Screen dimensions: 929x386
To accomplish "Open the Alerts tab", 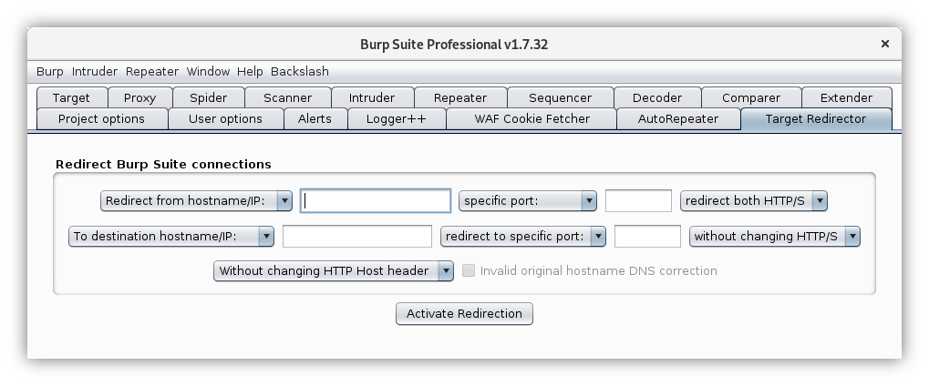I will (315, 119).
